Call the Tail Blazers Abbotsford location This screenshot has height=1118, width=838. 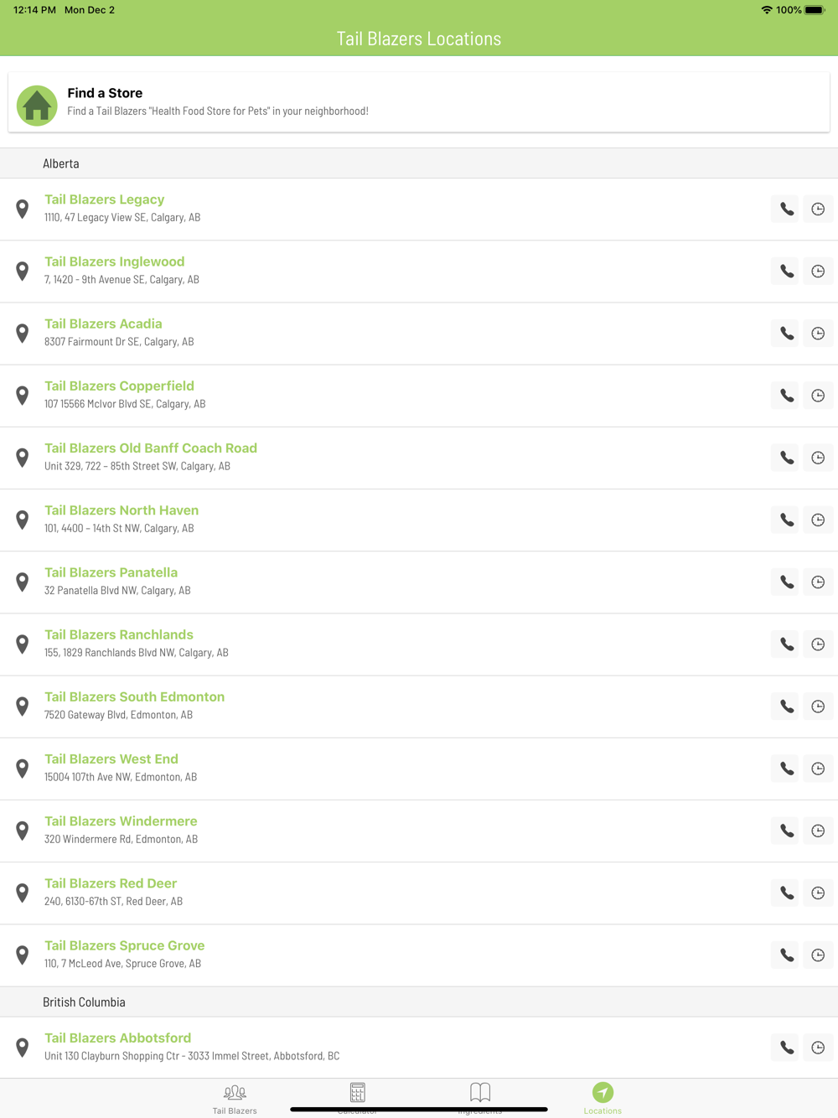(x=786, y=1048)
